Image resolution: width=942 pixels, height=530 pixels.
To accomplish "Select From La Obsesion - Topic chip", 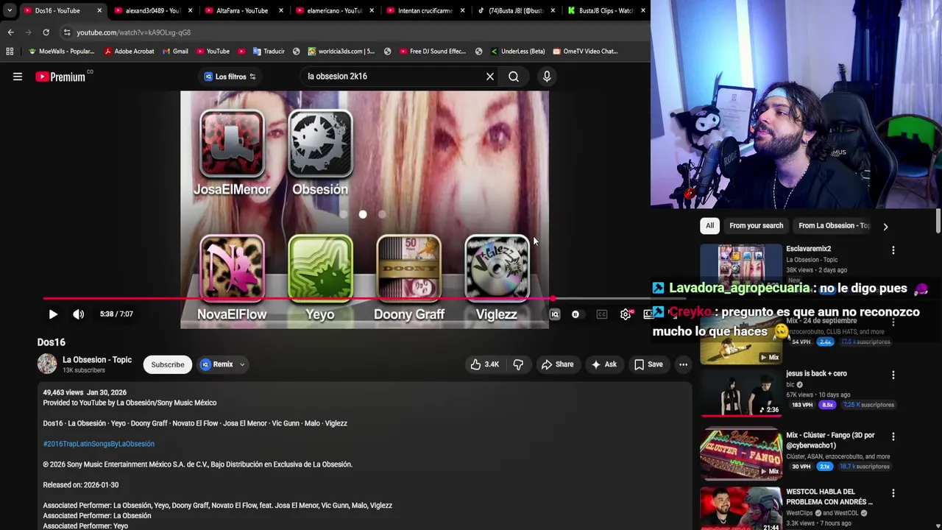I will click(x=834, y=226).
